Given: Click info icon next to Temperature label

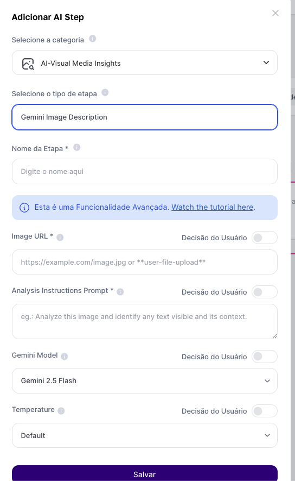Looking at the screenshot, I should [x=61, y=411].
